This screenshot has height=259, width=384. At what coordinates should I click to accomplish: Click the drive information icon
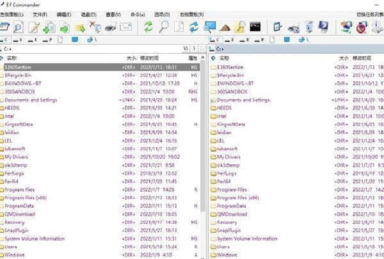pos(378,27)
